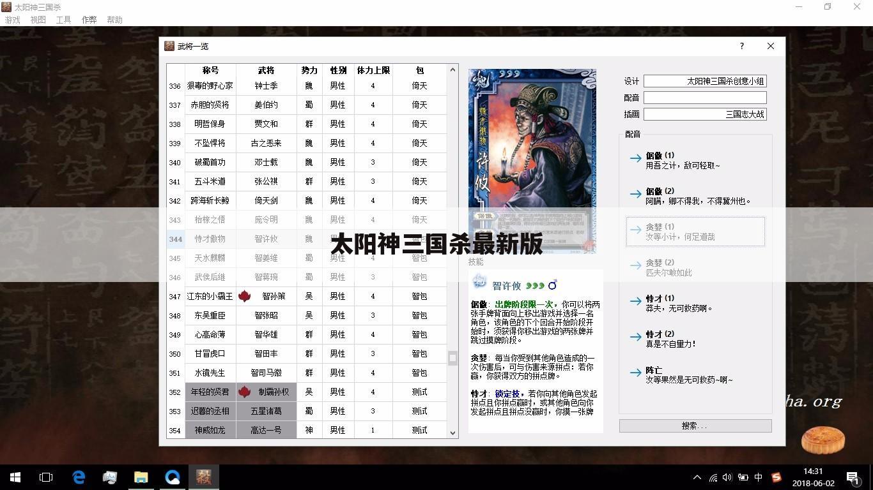Sort the table by the 武将 column header
The image size is (873, 490).
(x=266, y=70)
